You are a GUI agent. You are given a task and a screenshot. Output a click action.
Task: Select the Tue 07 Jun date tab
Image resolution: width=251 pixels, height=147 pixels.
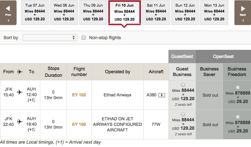pos(35,13)
